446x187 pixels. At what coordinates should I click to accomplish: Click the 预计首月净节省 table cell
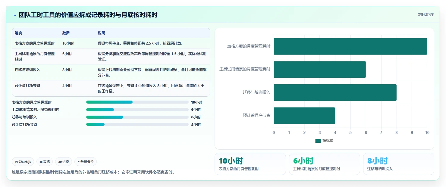[27, 86]
